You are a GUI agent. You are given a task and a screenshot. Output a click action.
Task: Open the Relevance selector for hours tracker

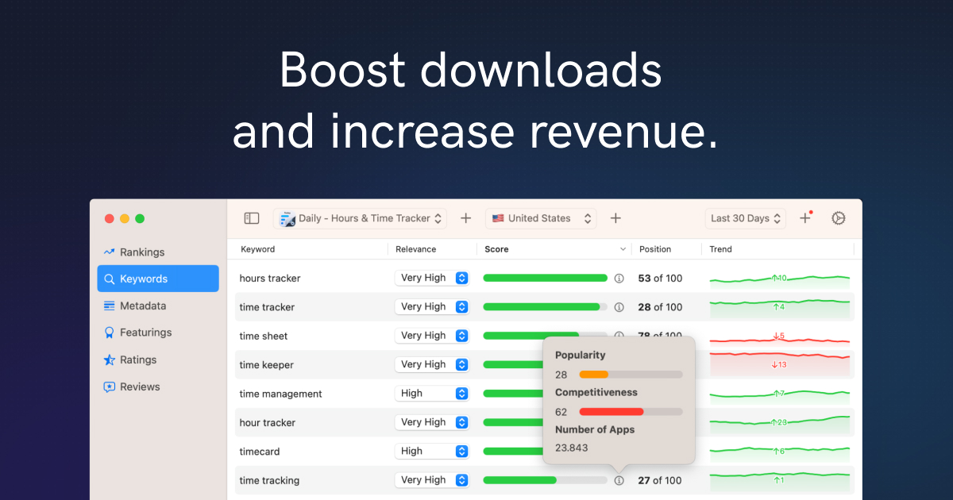(x=431, y=278)
